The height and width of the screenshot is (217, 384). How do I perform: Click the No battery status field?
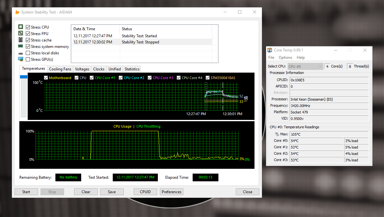pos(68,177)
